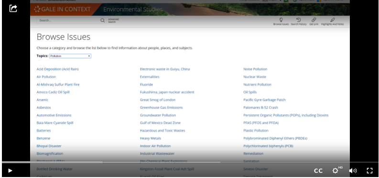Open Advanced Search
The width and height of the screenshot is (379, 178).
click(113, 20)
